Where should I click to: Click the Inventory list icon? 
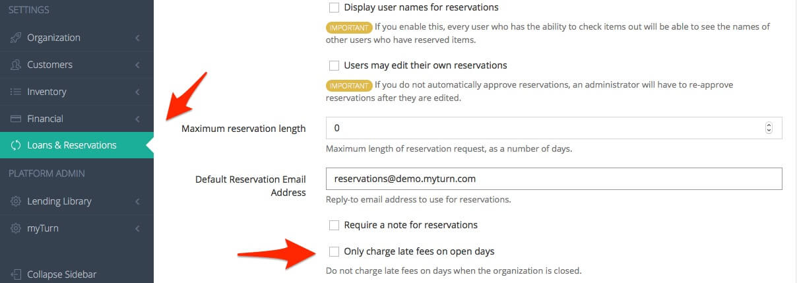tap(16, 92)
